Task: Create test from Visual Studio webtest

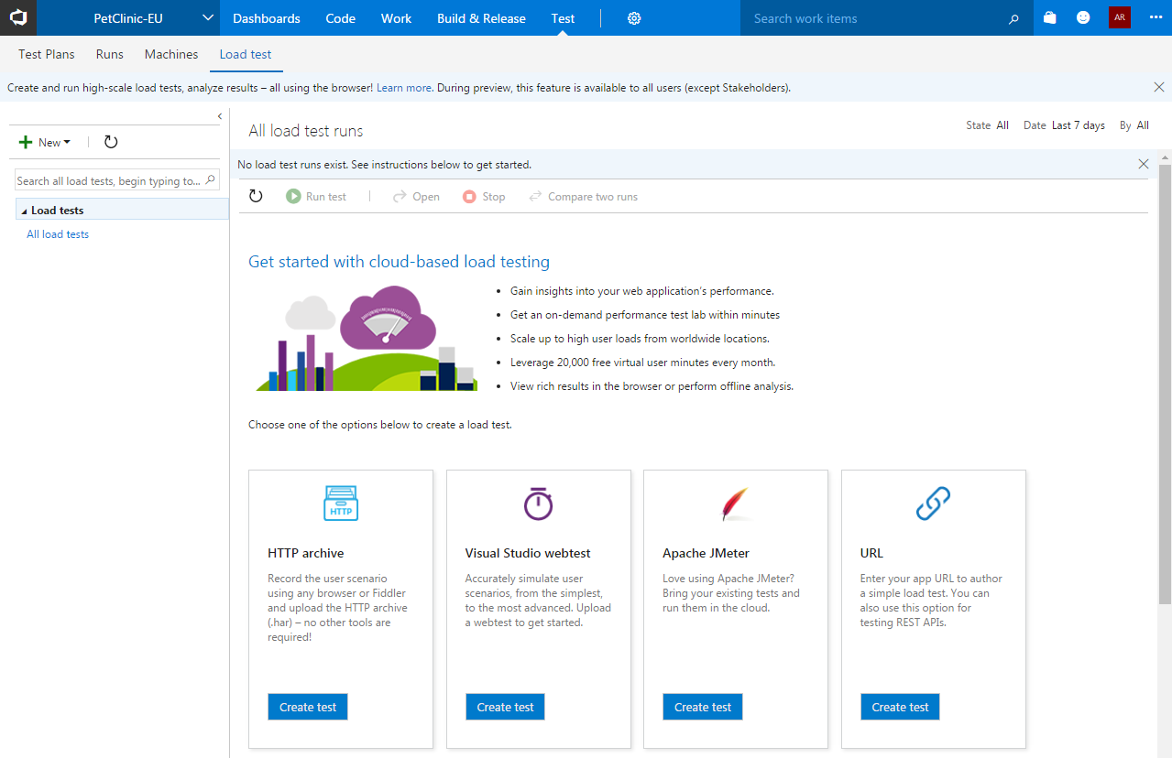Action: click(505, 707)
